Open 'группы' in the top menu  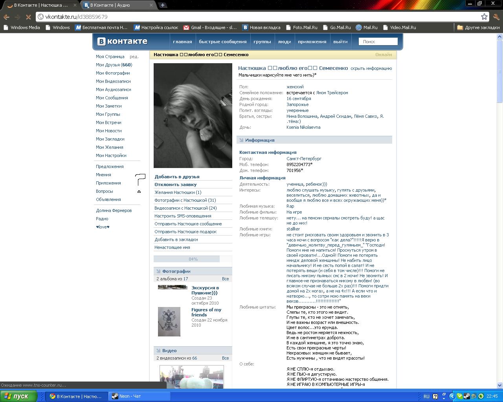click(x=262, y=42)
